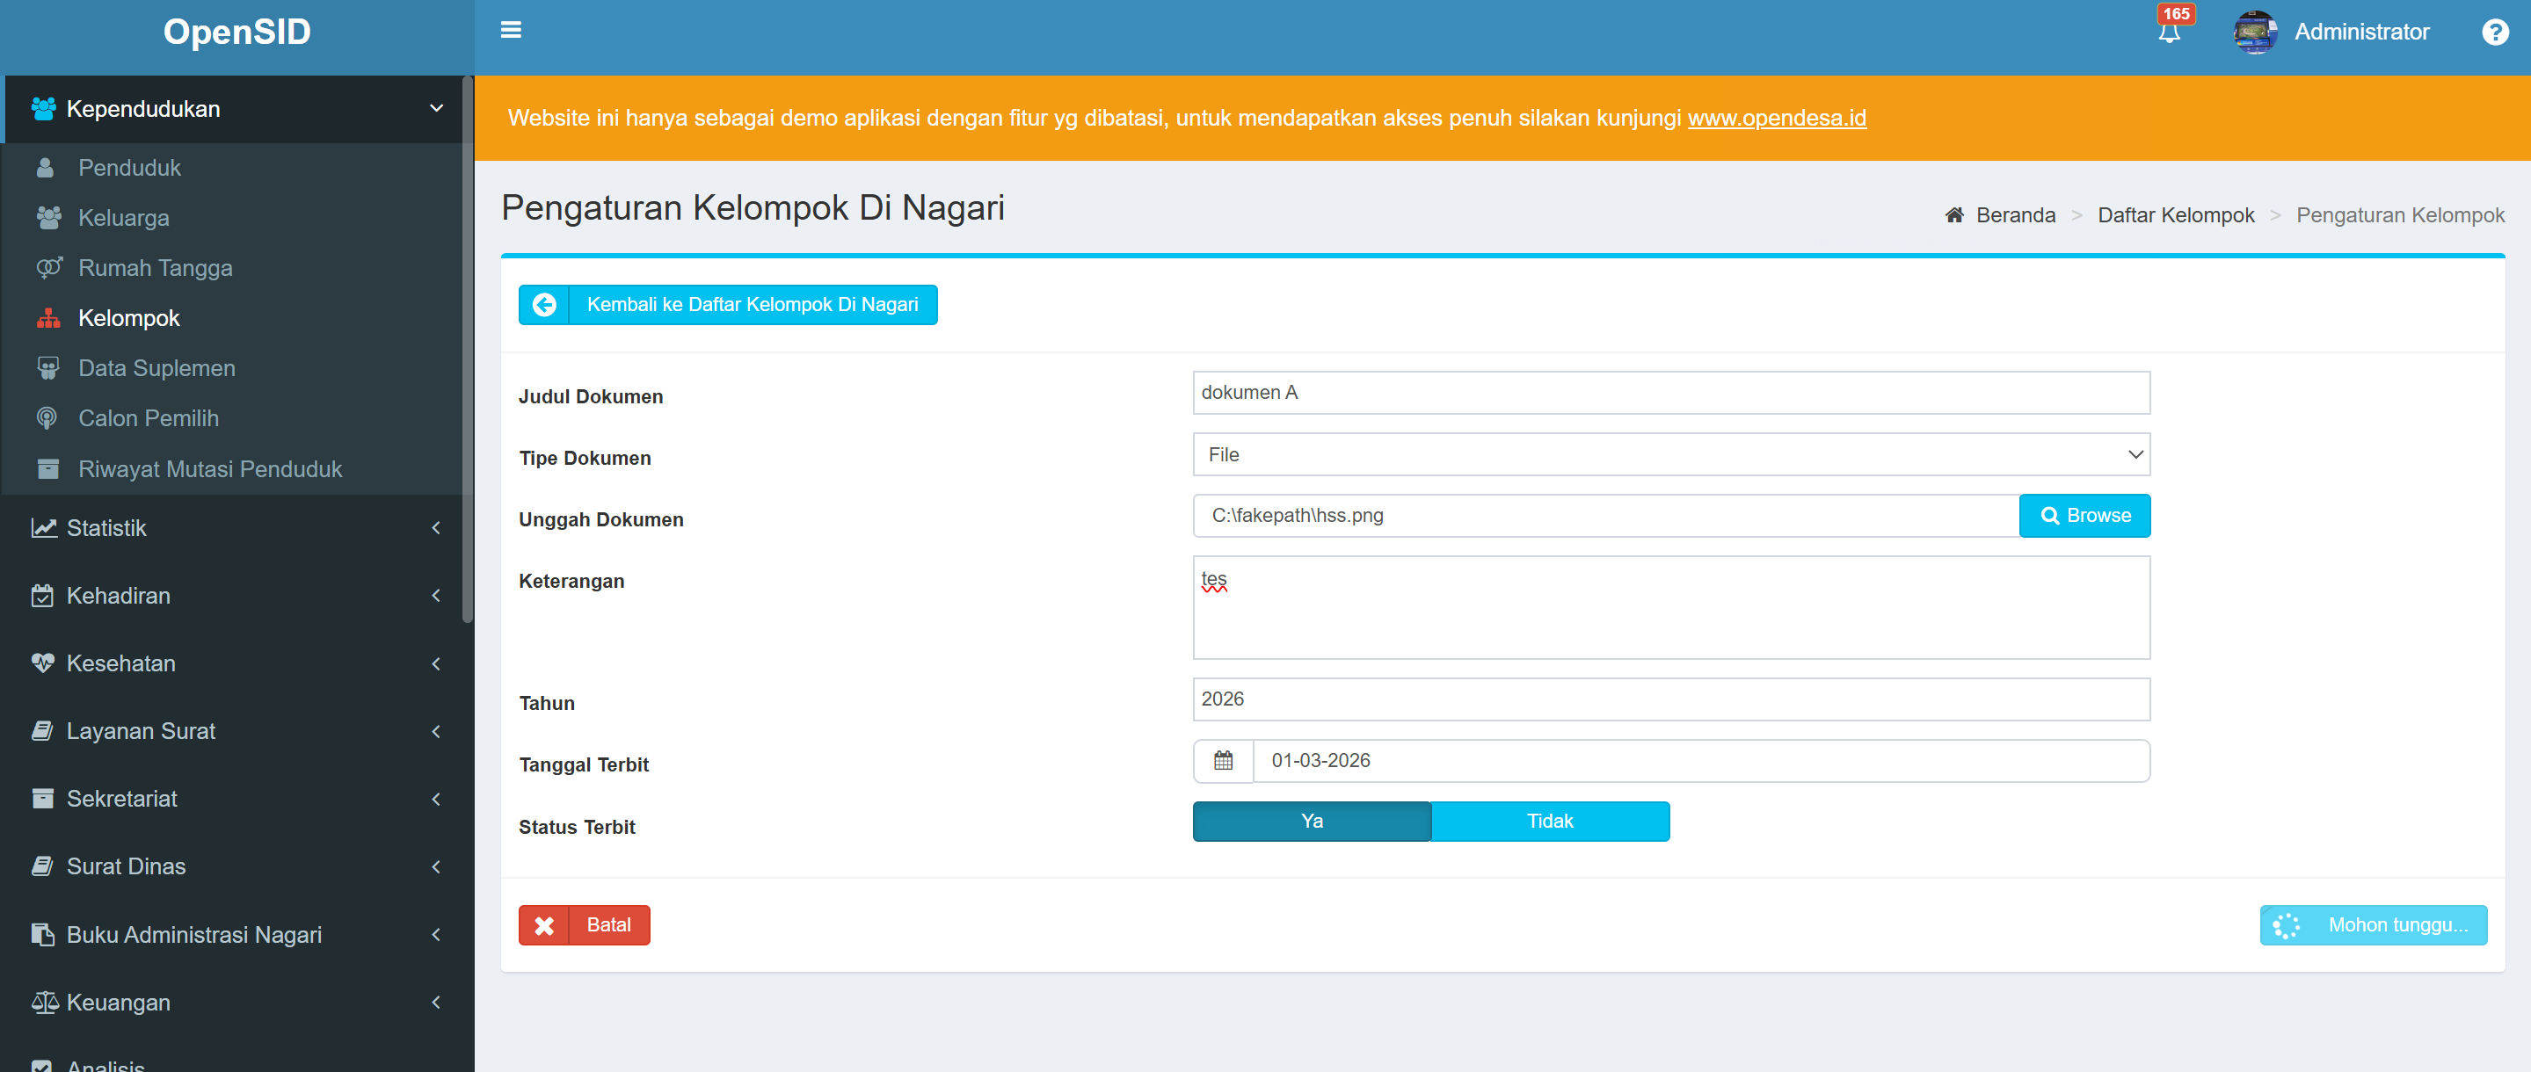This screenshot has width=2531, height=1072.
Task: Click the Batal button
Action: [x=584, y=924]
